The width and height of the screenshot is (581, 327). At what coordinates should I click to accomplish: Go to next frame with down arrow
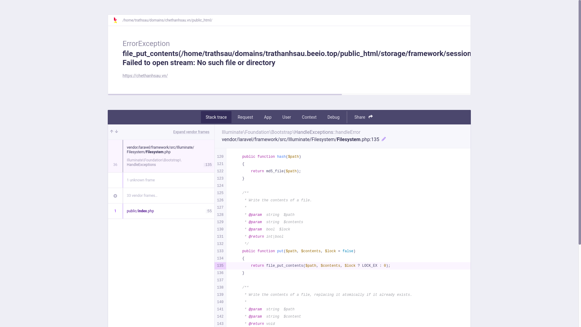click(x=117, y=132)
